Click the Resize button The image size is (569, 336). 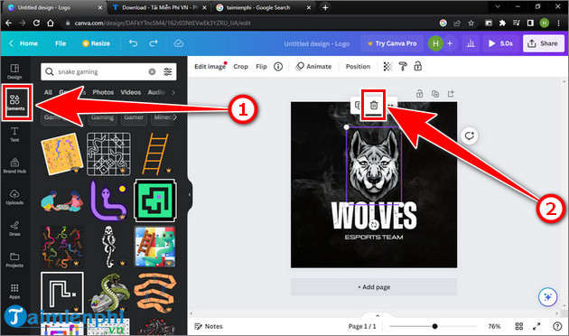96,43
